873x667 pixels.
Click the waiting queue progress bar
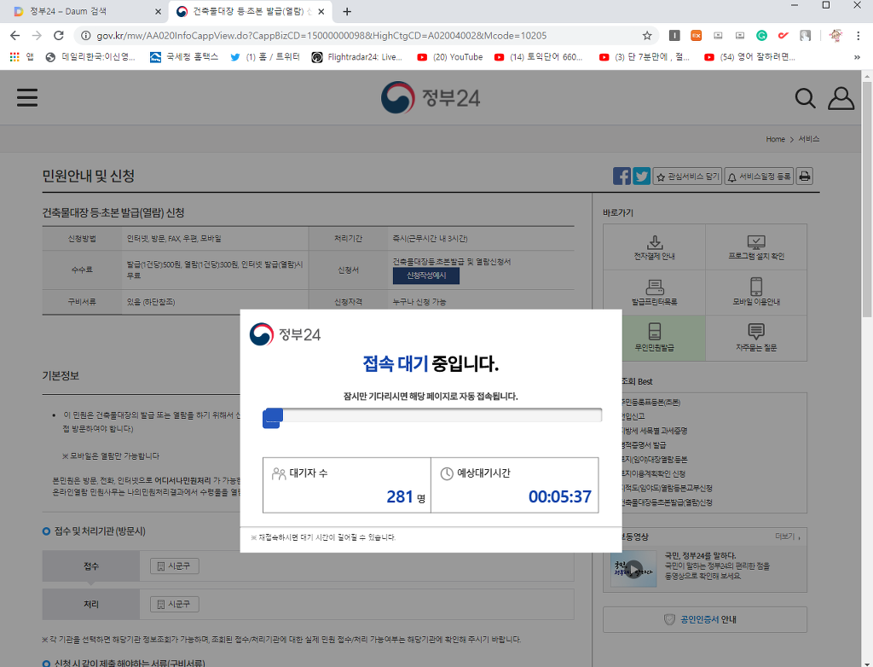[x=432, y=415]
